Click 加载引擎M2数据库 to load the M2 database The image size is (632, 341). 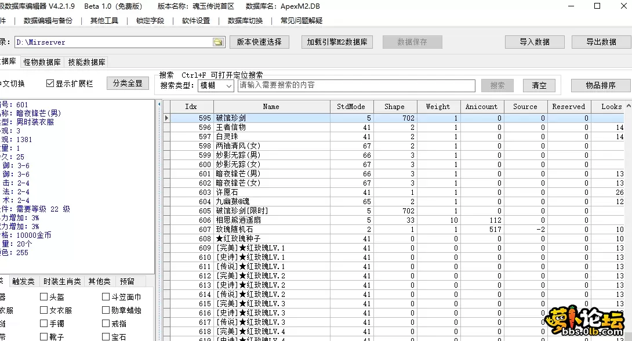point(336,41)
